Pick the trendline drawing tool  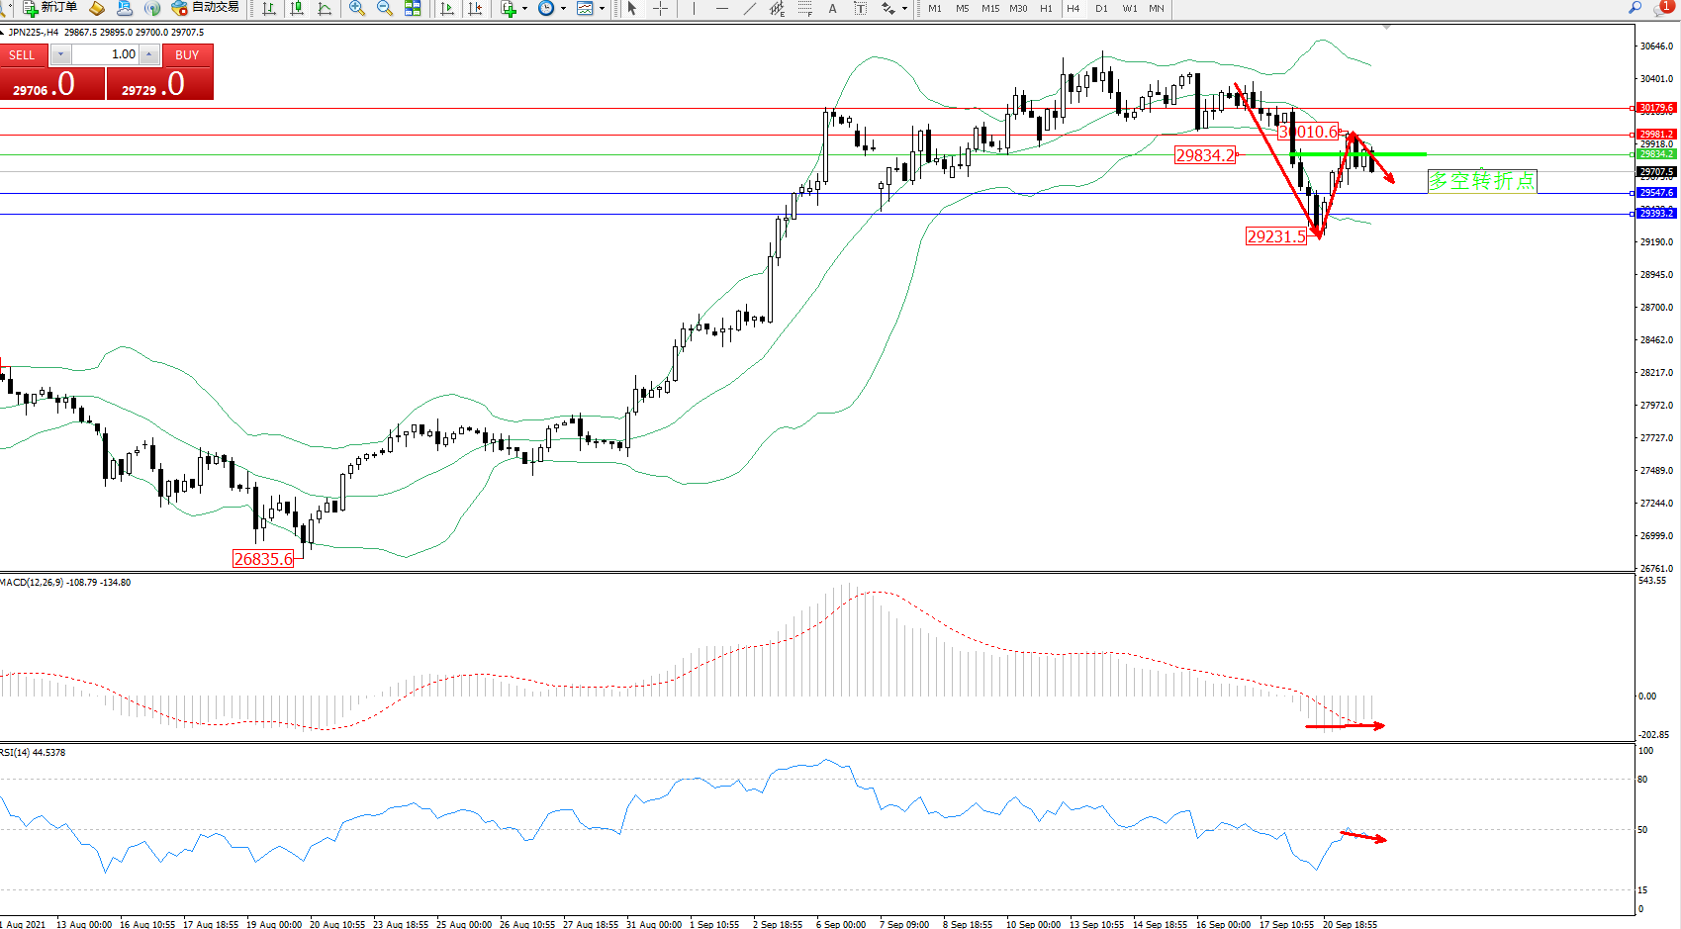tap(749, 9)
